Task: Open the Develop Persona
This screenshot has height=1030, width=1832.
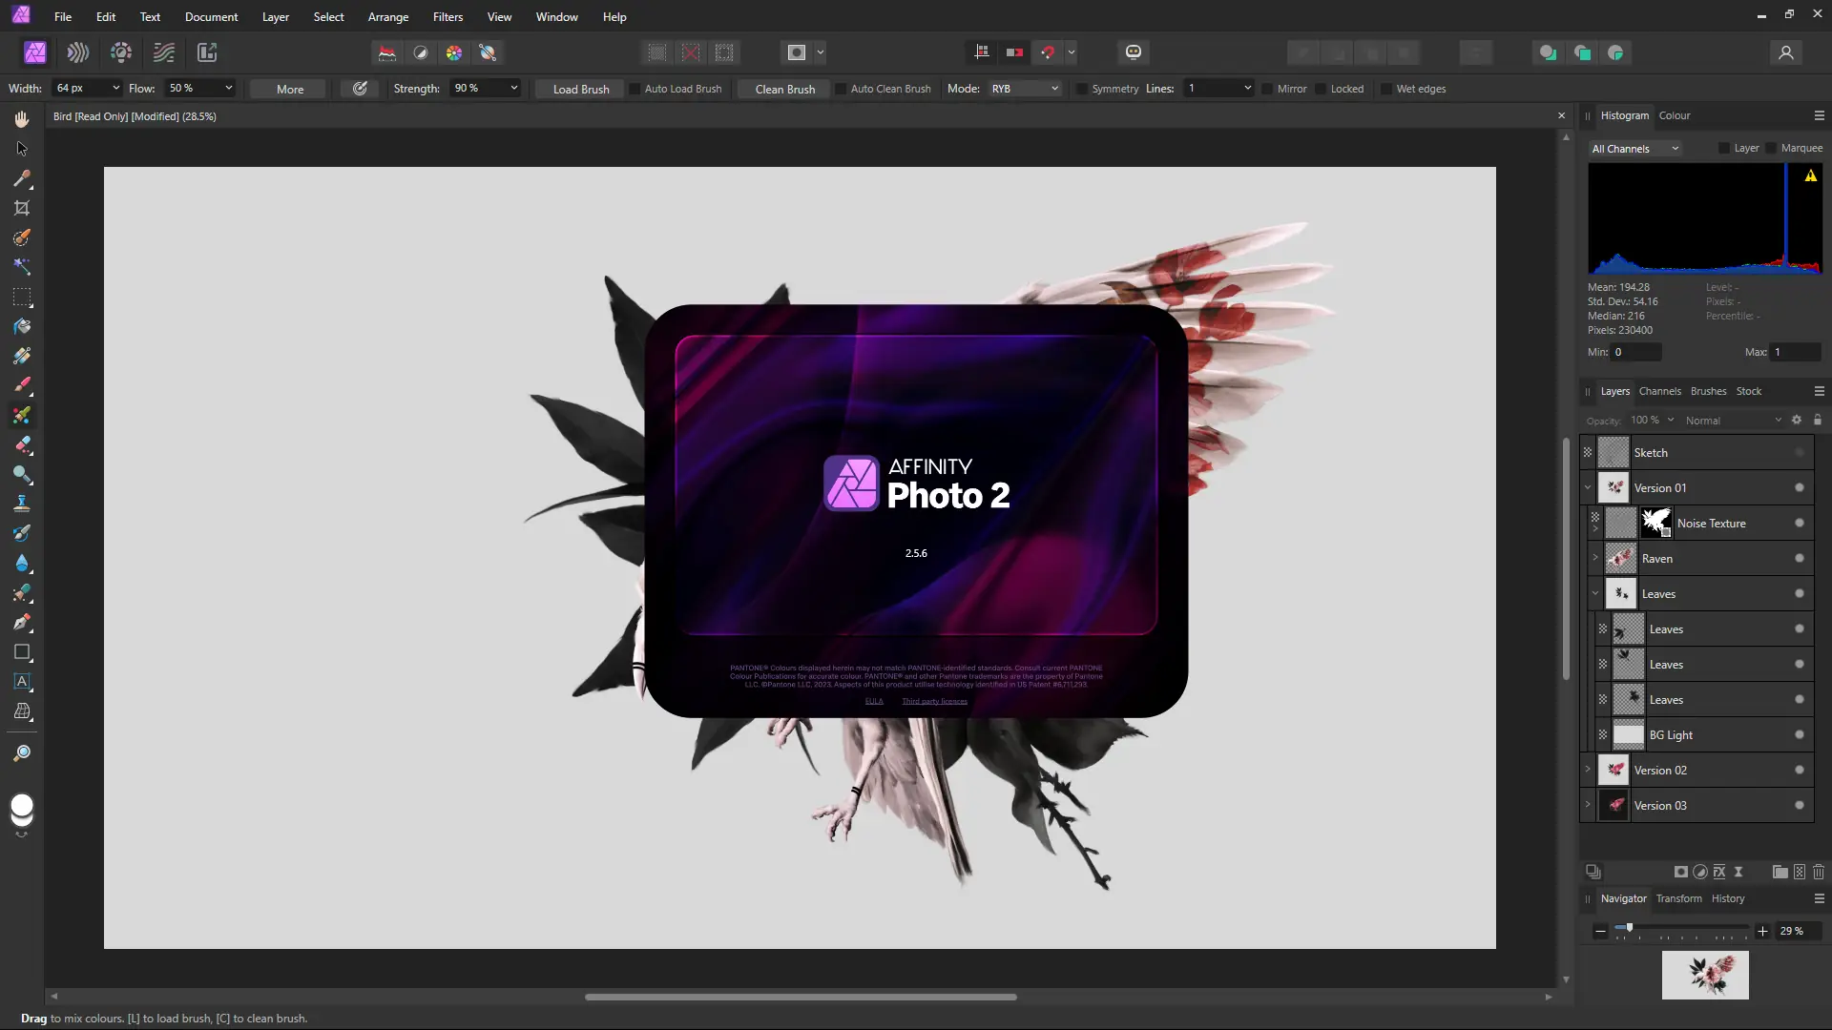Action: [121, 52]
